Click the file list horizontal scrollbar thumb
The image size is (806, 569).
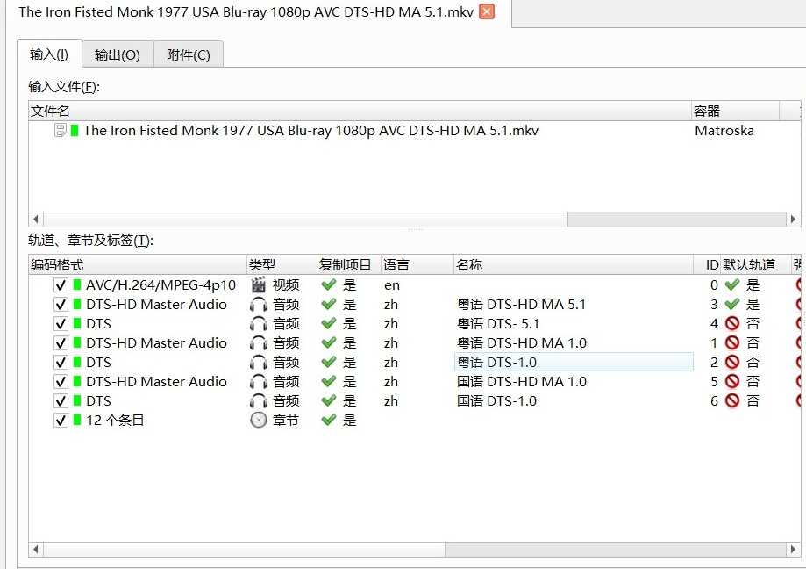(x=305, y=220)
